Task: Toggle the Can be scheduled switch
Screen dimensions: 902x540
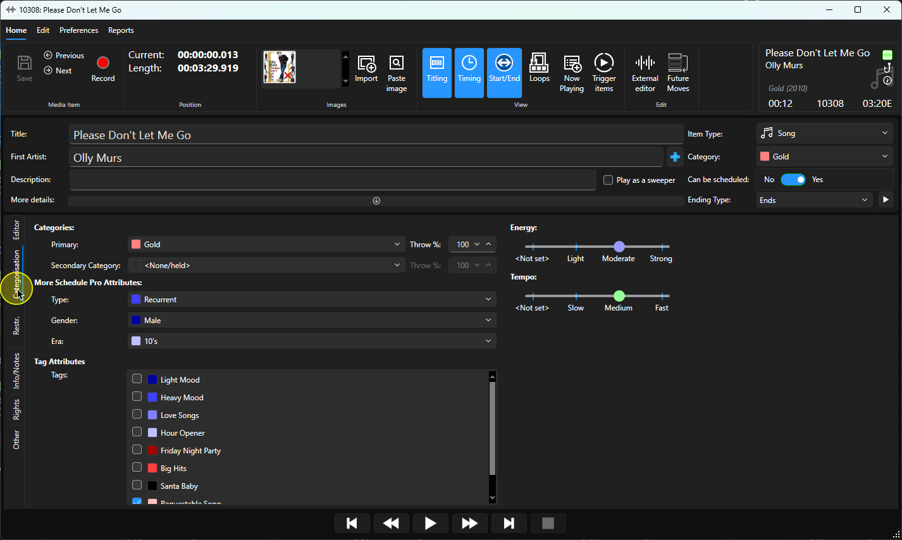Action: 793,180
